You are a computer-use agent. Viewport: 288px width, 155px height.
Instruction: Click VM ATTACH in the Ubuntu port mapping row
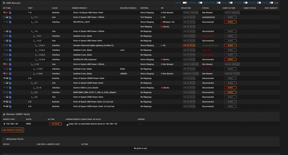point(189,27)
